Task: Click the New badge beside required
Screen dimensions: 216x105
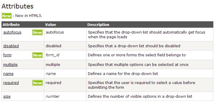Action: [x=38, y=83]
